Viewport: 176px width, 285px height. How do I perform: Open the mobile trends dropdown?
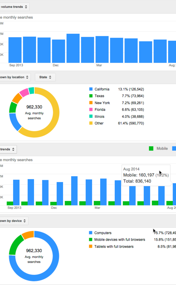(x=8, y=149)
